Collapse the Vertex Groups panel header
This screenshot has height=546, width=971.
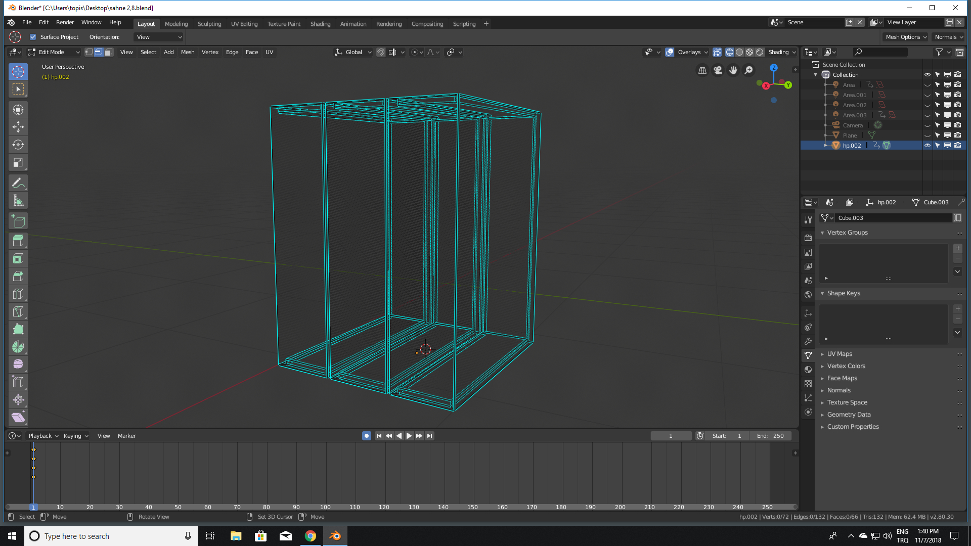pyautogui.click(x=848, y=232)
